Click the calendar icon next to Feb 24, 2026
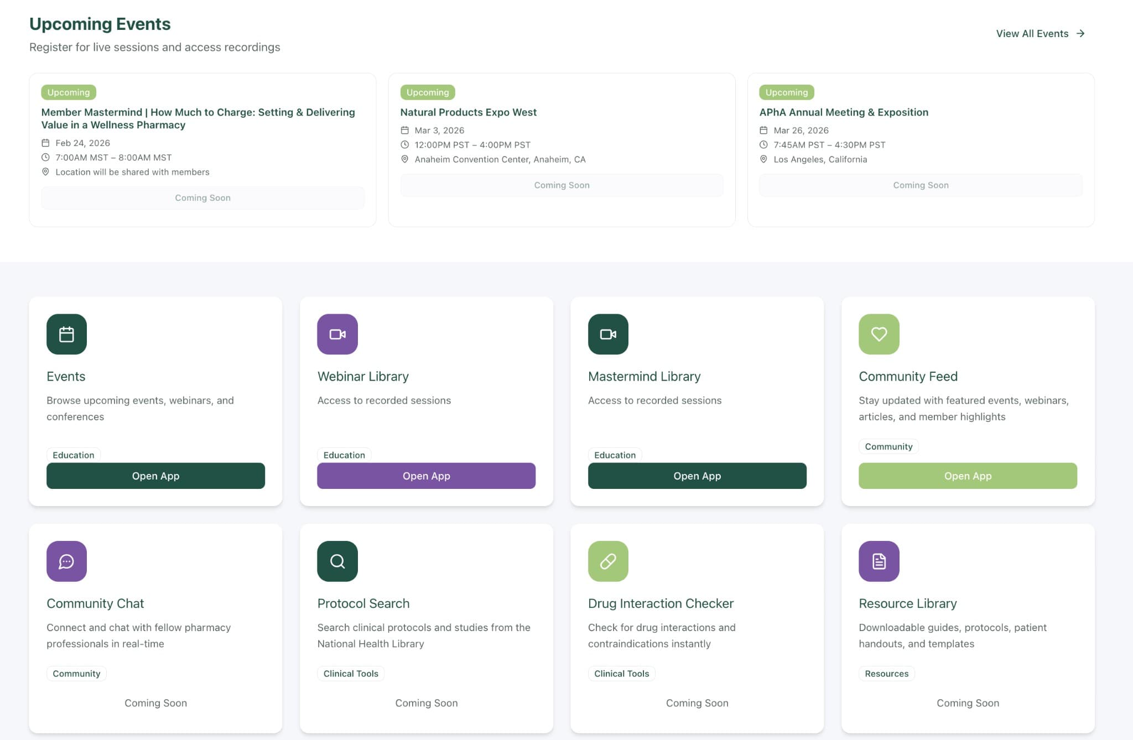The height and width of the screenshot is (740, 1133). pyautogui.click(x=46, y=143)
